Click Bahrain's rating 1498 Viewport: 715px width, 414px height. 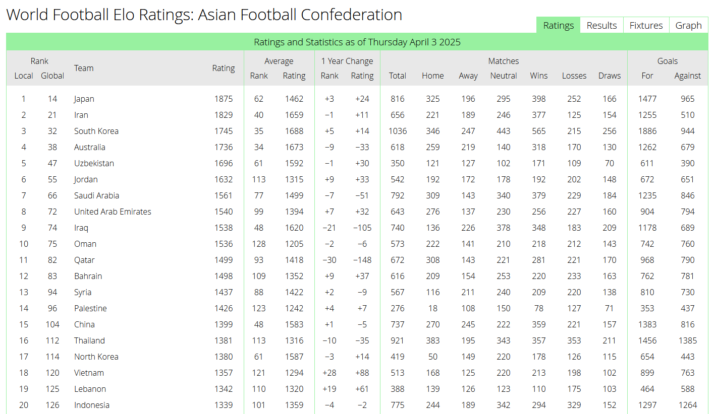coord(224,276)
